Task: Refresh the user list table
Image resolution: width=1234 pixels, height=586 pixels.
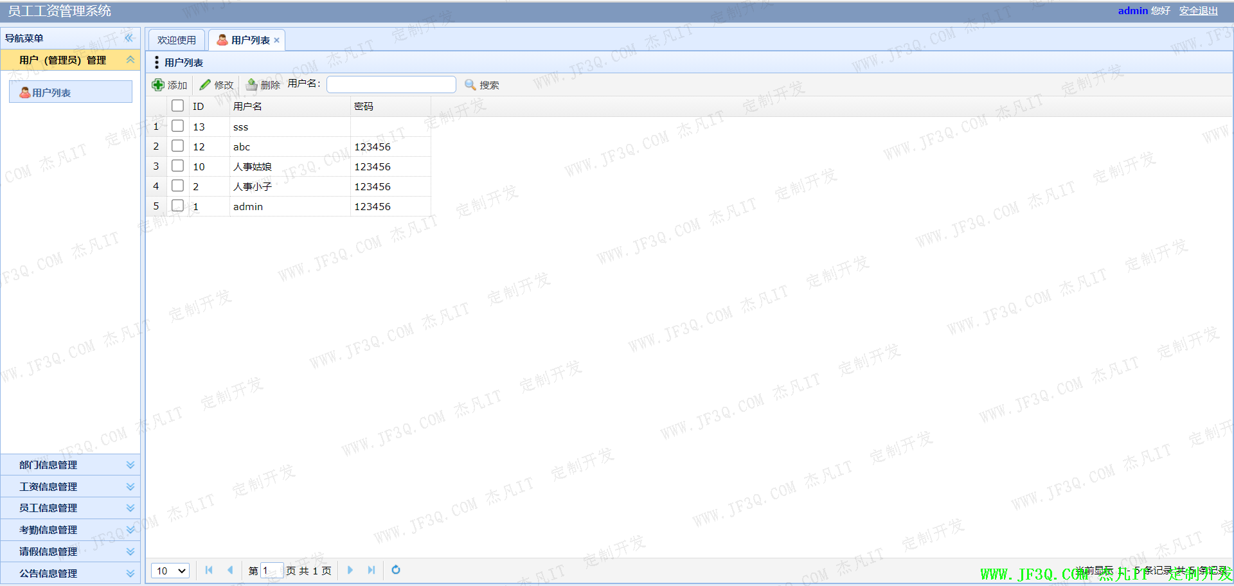Action: tap(396, 570)
